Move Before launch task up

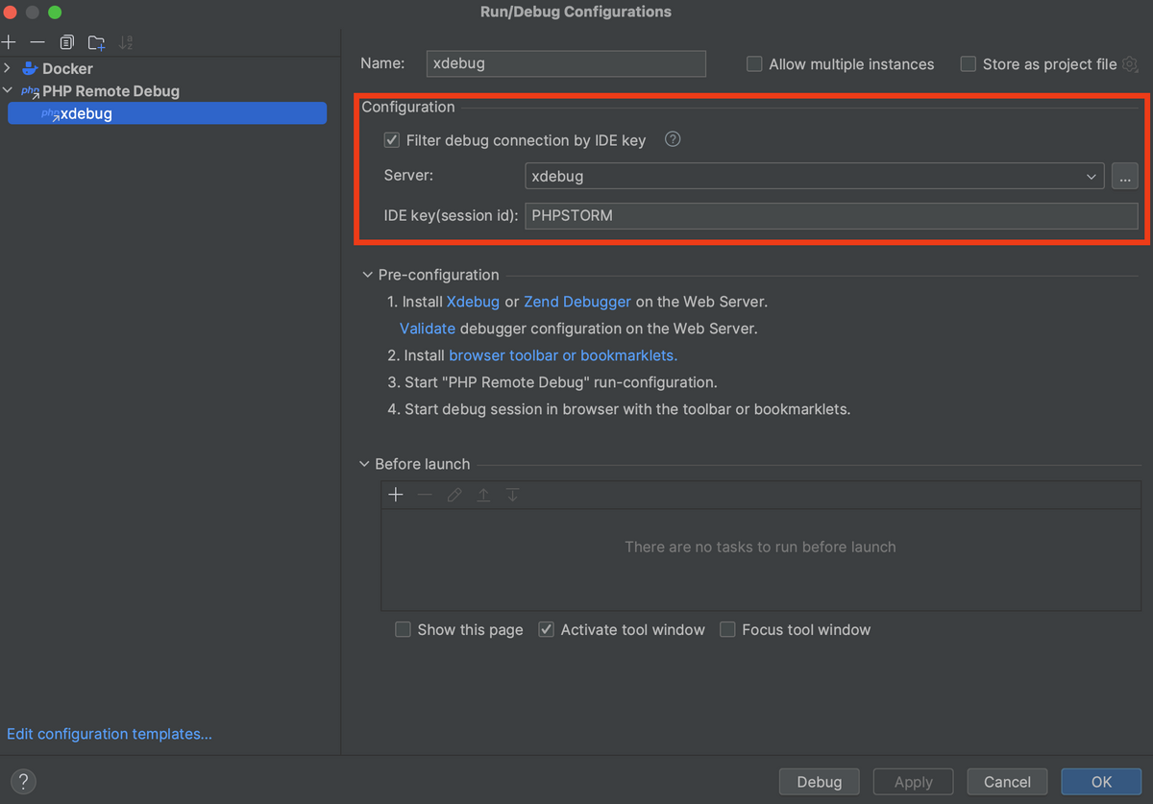tap(483, 495)
